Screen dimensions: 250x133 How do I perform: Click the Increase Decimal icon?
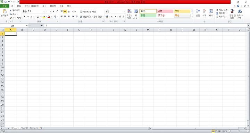(x=120, y=17)
